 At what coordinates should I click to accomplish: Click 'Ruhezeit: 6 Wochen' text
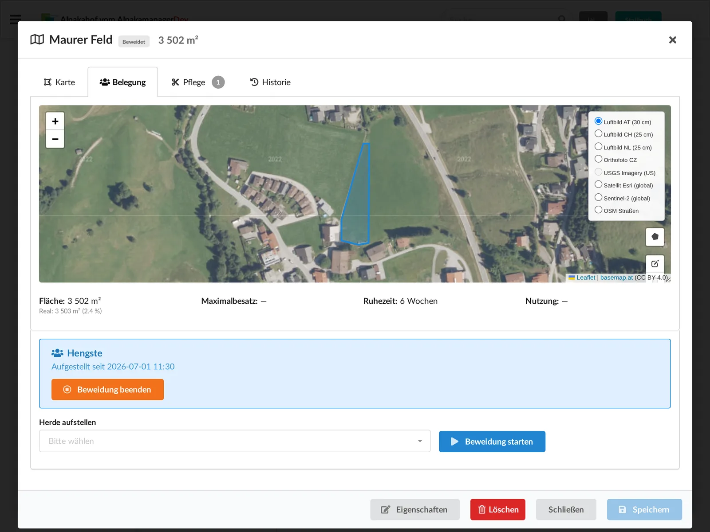pos(400,301)
